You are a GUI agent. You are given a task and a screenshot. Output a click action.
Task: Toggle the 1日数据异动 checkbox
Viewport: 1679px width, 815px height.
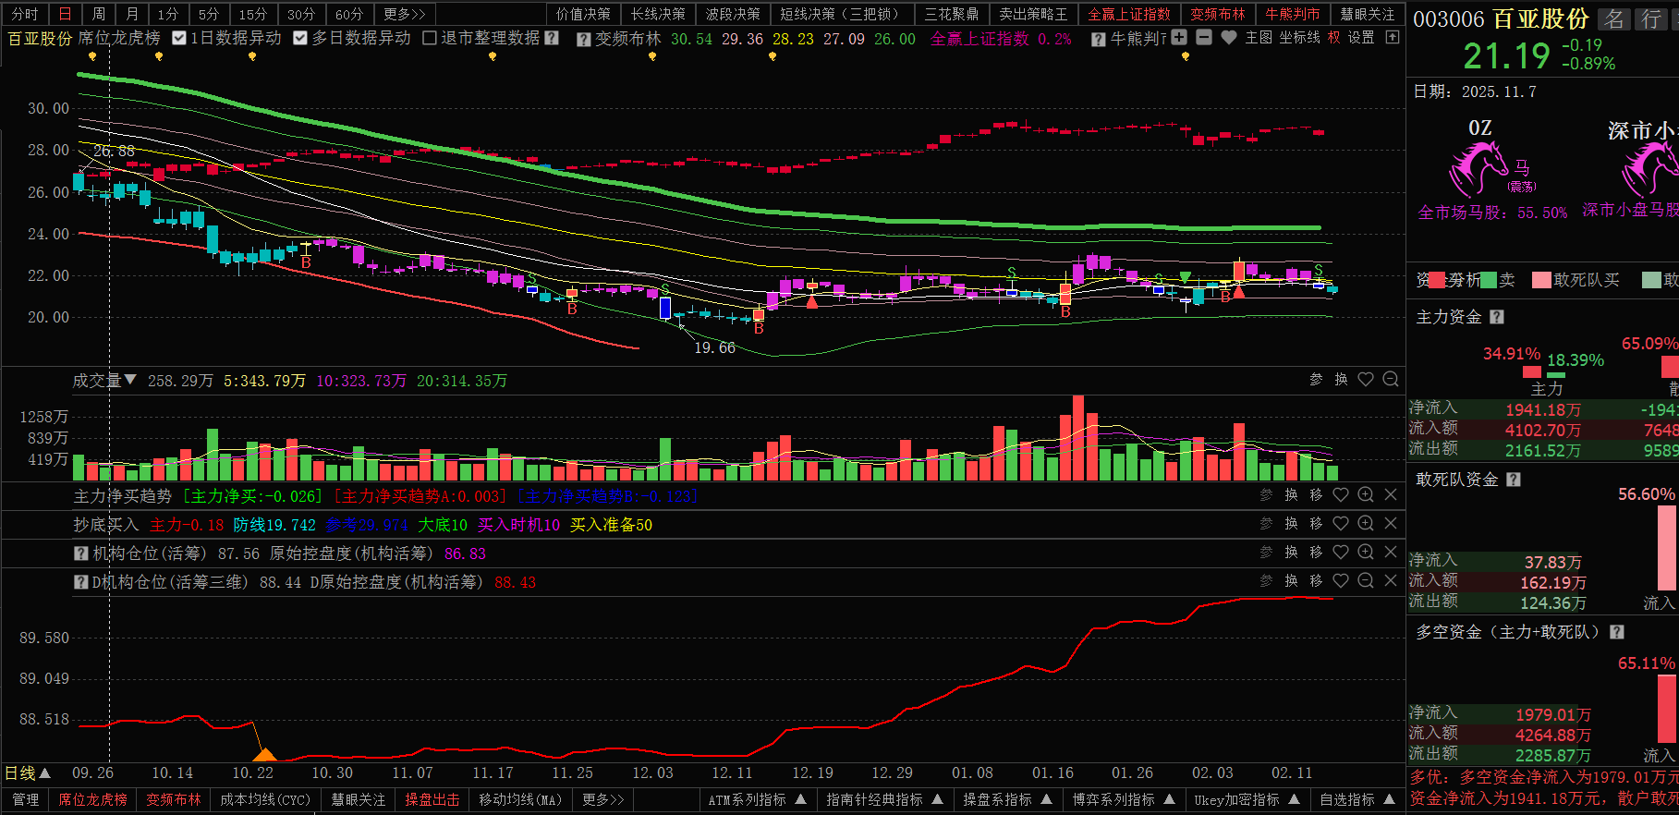179,38
